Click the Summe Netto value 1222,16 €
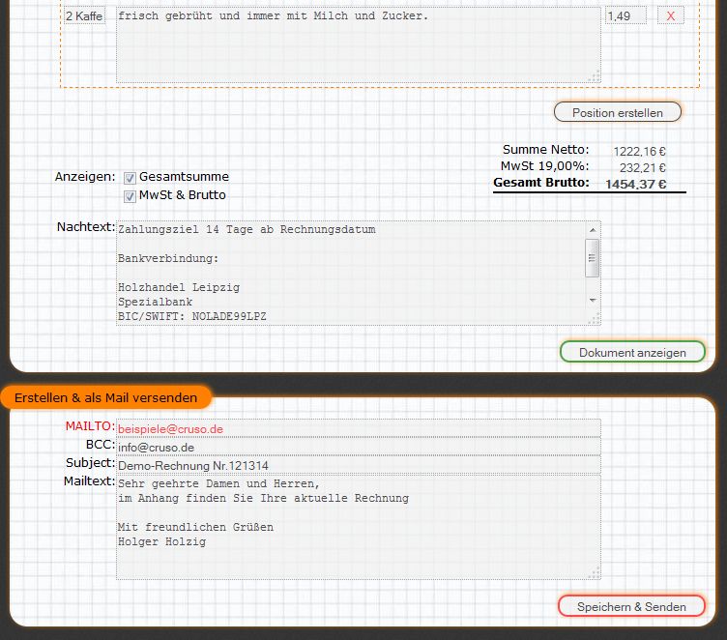The width and height of the screenshot is (727, 640). tap(639, 151)
